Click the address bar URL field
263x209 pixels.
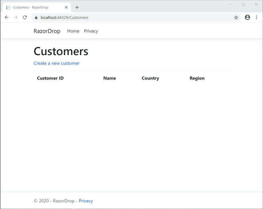click(136, 17)
